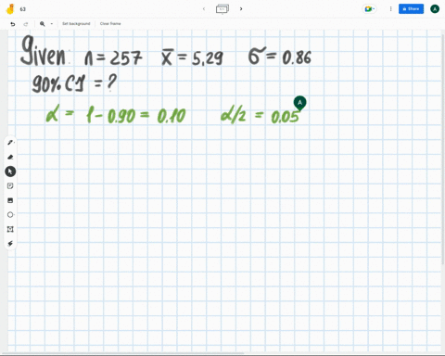Screen dimensions: 445x356
Task: Open the more actions three-dot menu
Action: 390,9
